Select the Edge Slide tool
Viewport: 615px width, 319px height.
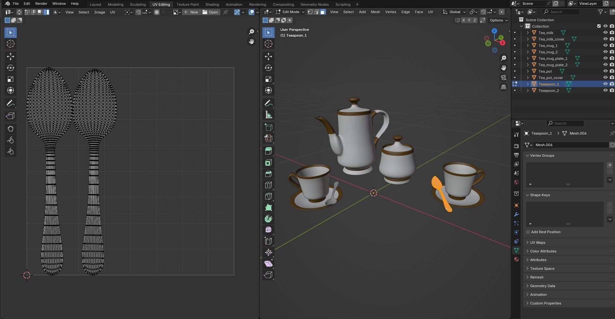coord(268,241)
